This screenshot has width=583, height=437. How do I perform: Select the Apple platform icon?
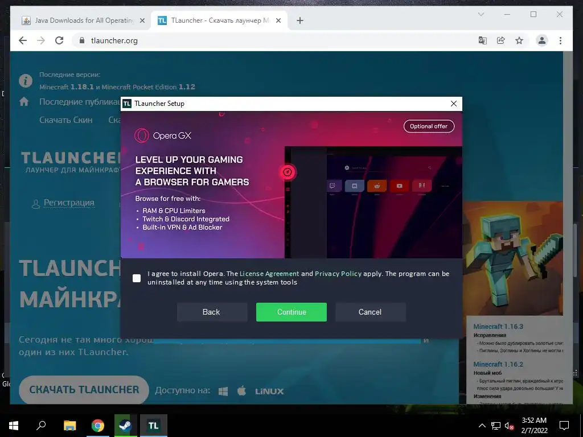click(x=241, y=390)
